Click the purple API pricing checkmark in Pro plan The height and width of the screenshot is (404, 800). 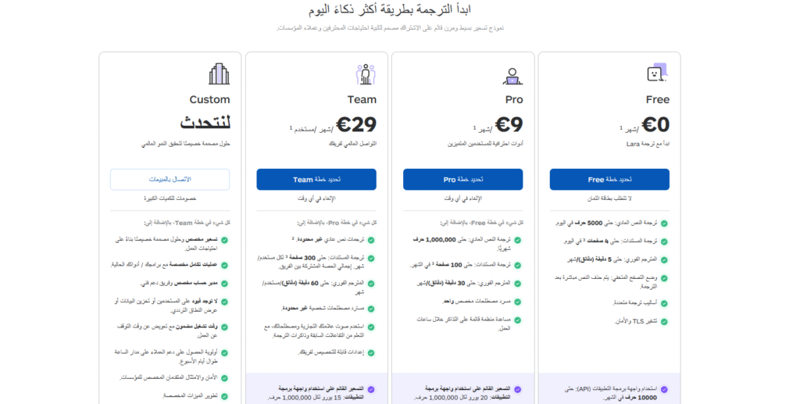(518, 389)
